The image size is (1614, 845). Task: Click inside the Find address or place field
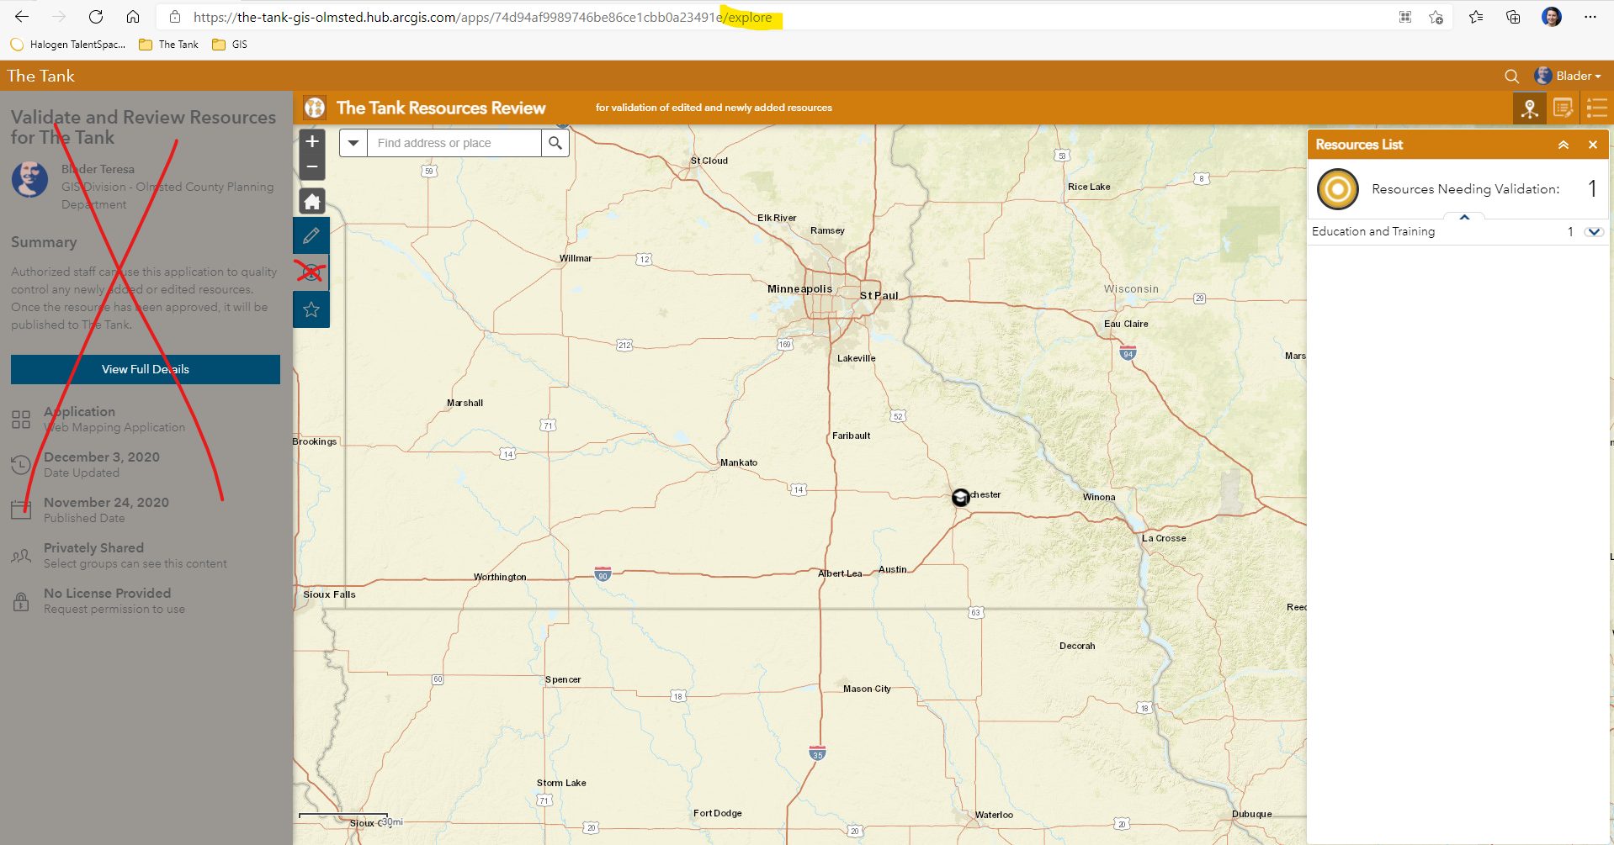tap(454, 142)
